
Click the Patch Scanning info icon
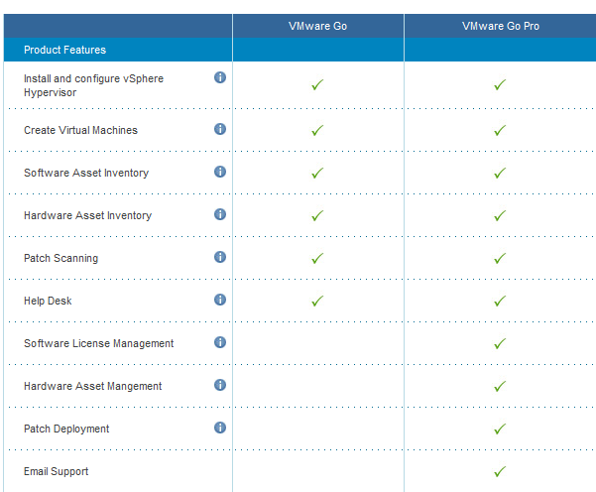(x=220, y=257)
